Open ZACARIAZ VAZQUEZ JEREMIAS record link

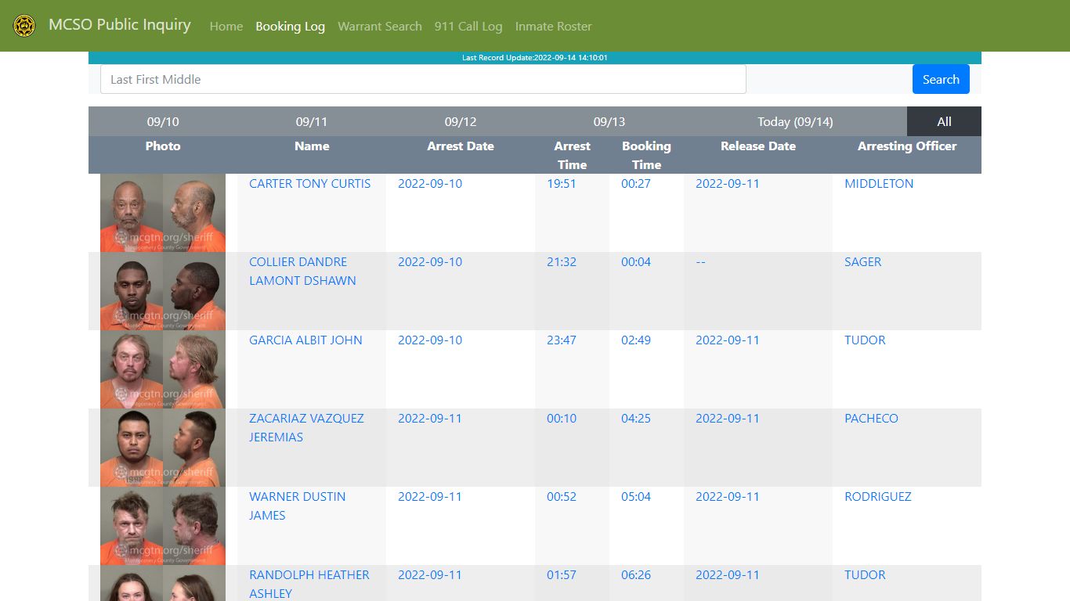(306, 427)
